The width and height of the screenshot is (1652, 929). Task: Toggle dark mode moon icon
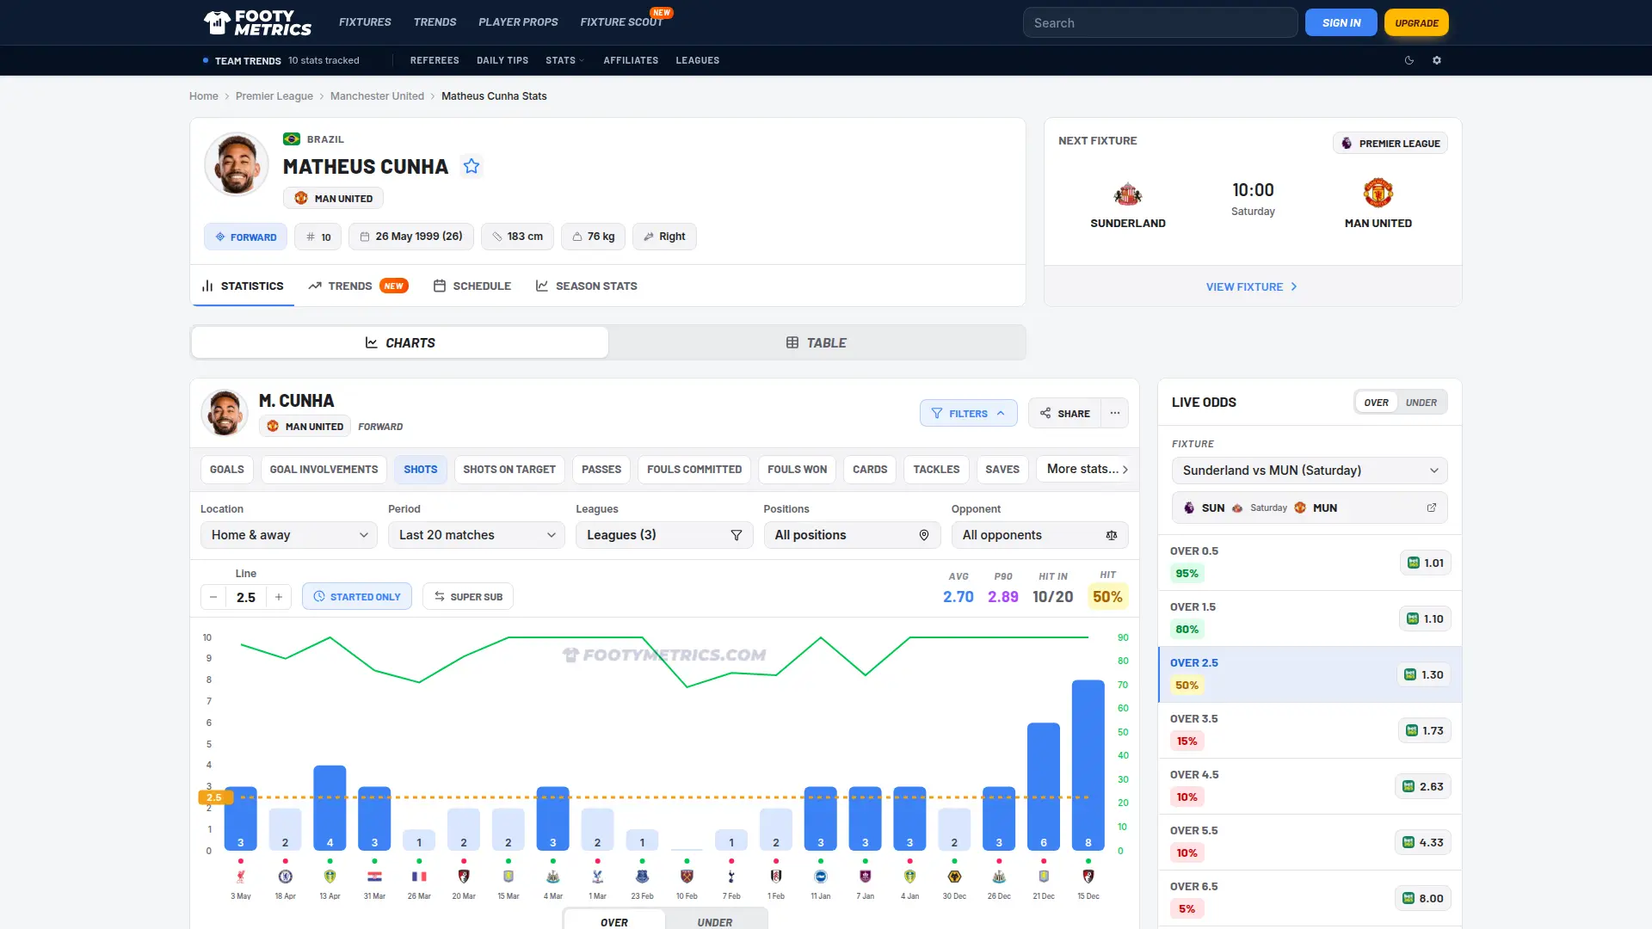tap(1409, 60)
